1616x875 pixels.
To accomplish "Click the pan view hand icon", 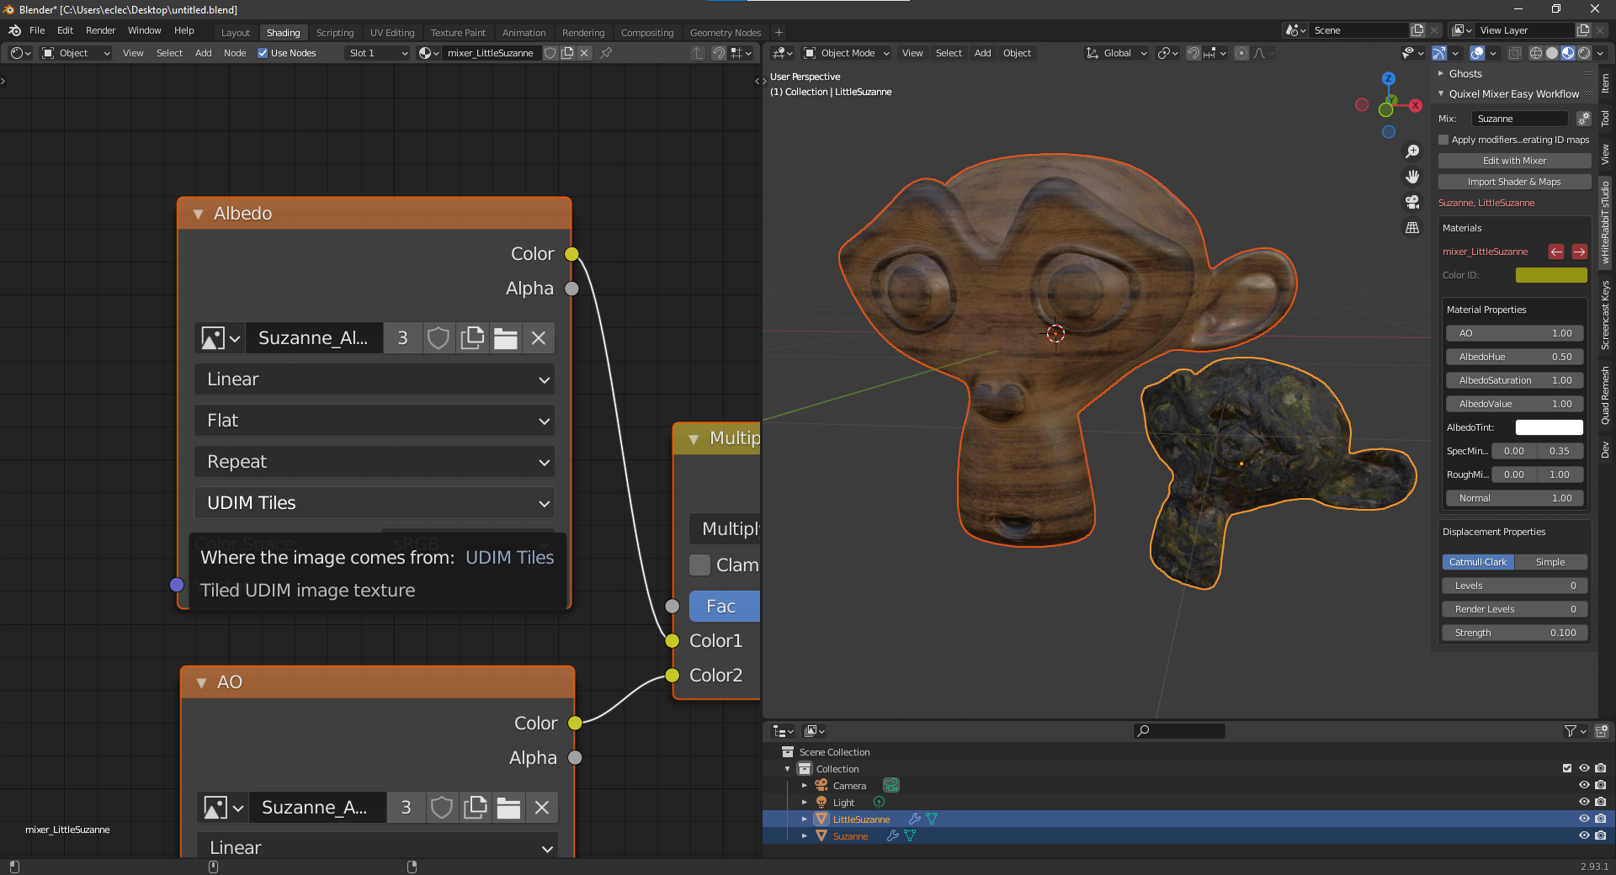I will 1412,177.
